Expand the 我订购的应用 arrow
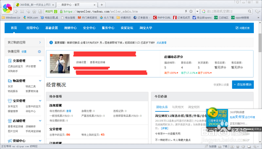Image resolution: width=262 pixels, height=149 pixels. tap(40, 42)
